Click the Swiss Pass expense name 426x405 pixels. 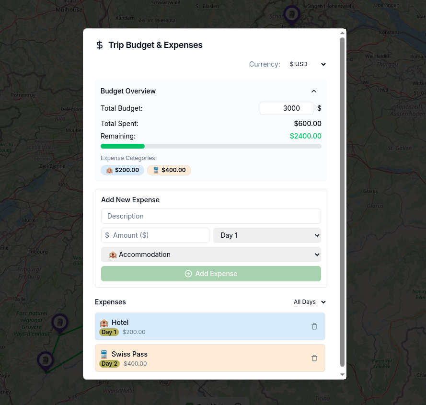129,354
